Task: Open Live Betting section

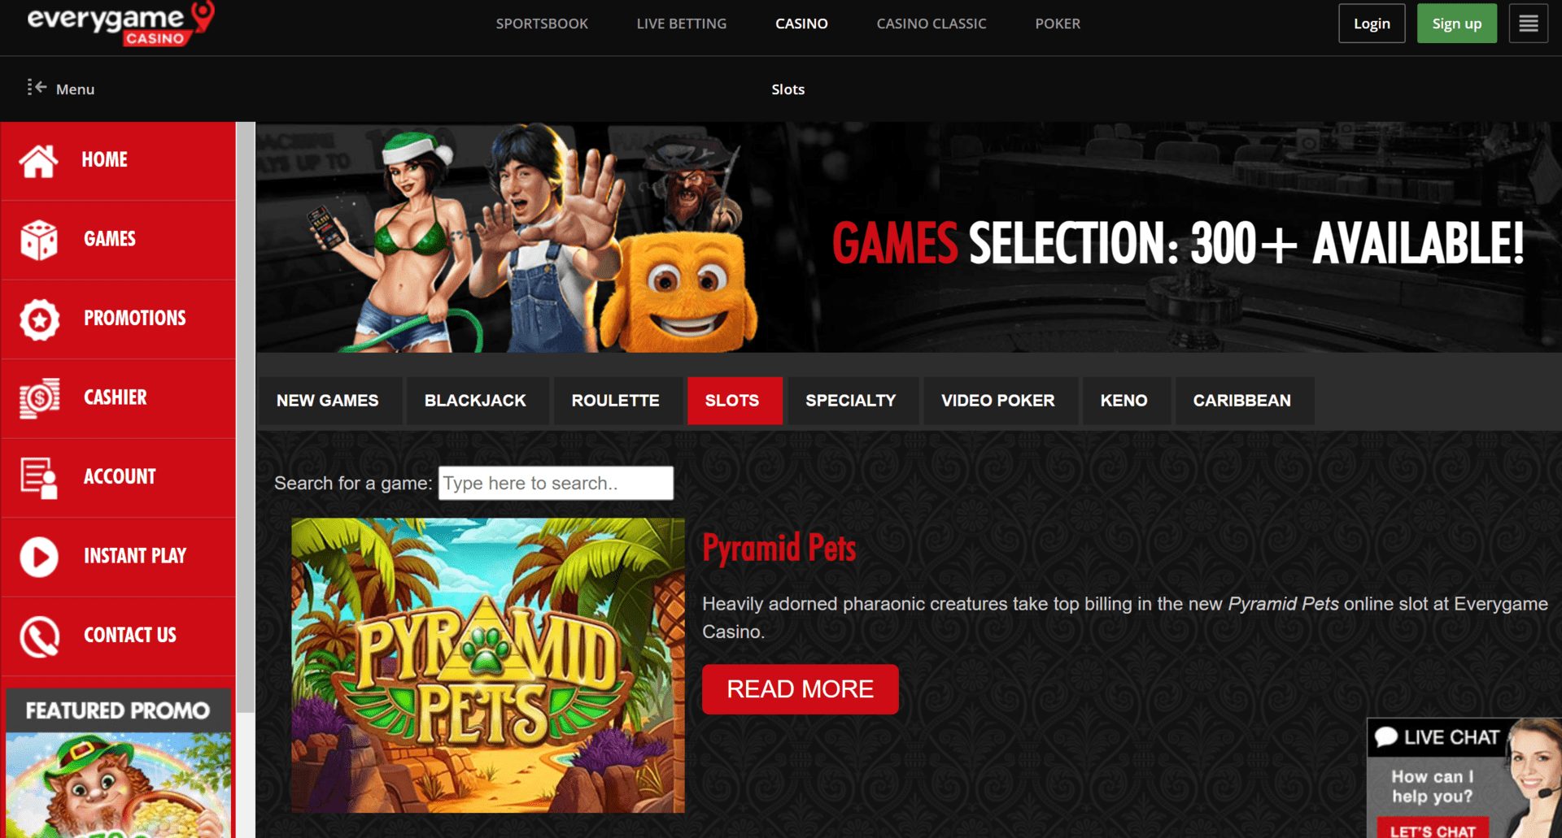Action: click(x=682, y=24)
